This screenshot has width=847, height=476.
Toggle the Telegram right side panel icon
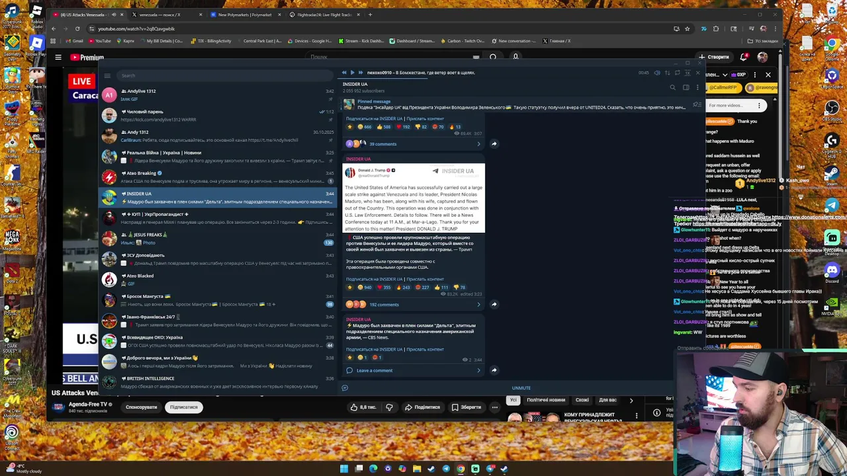686,87
